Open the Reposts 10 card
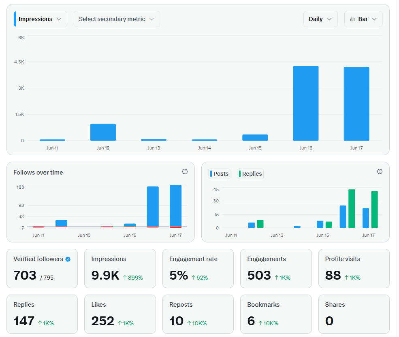The image size is (399, 337). 198,314
